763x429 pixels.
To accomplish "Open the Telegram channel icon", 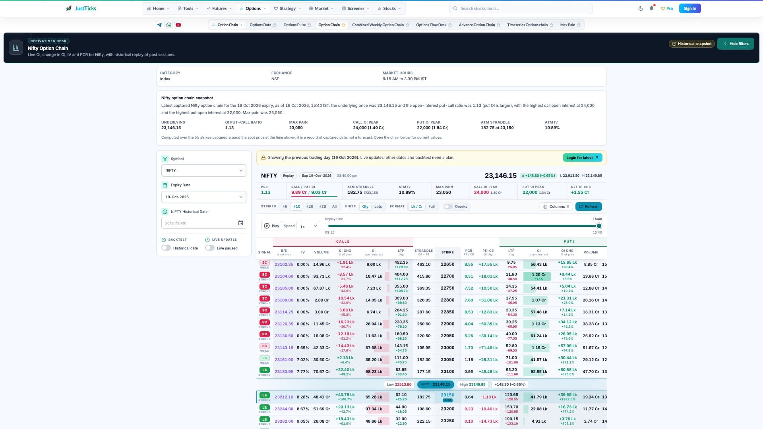I will pyautogui.click(x=159, y=25).
